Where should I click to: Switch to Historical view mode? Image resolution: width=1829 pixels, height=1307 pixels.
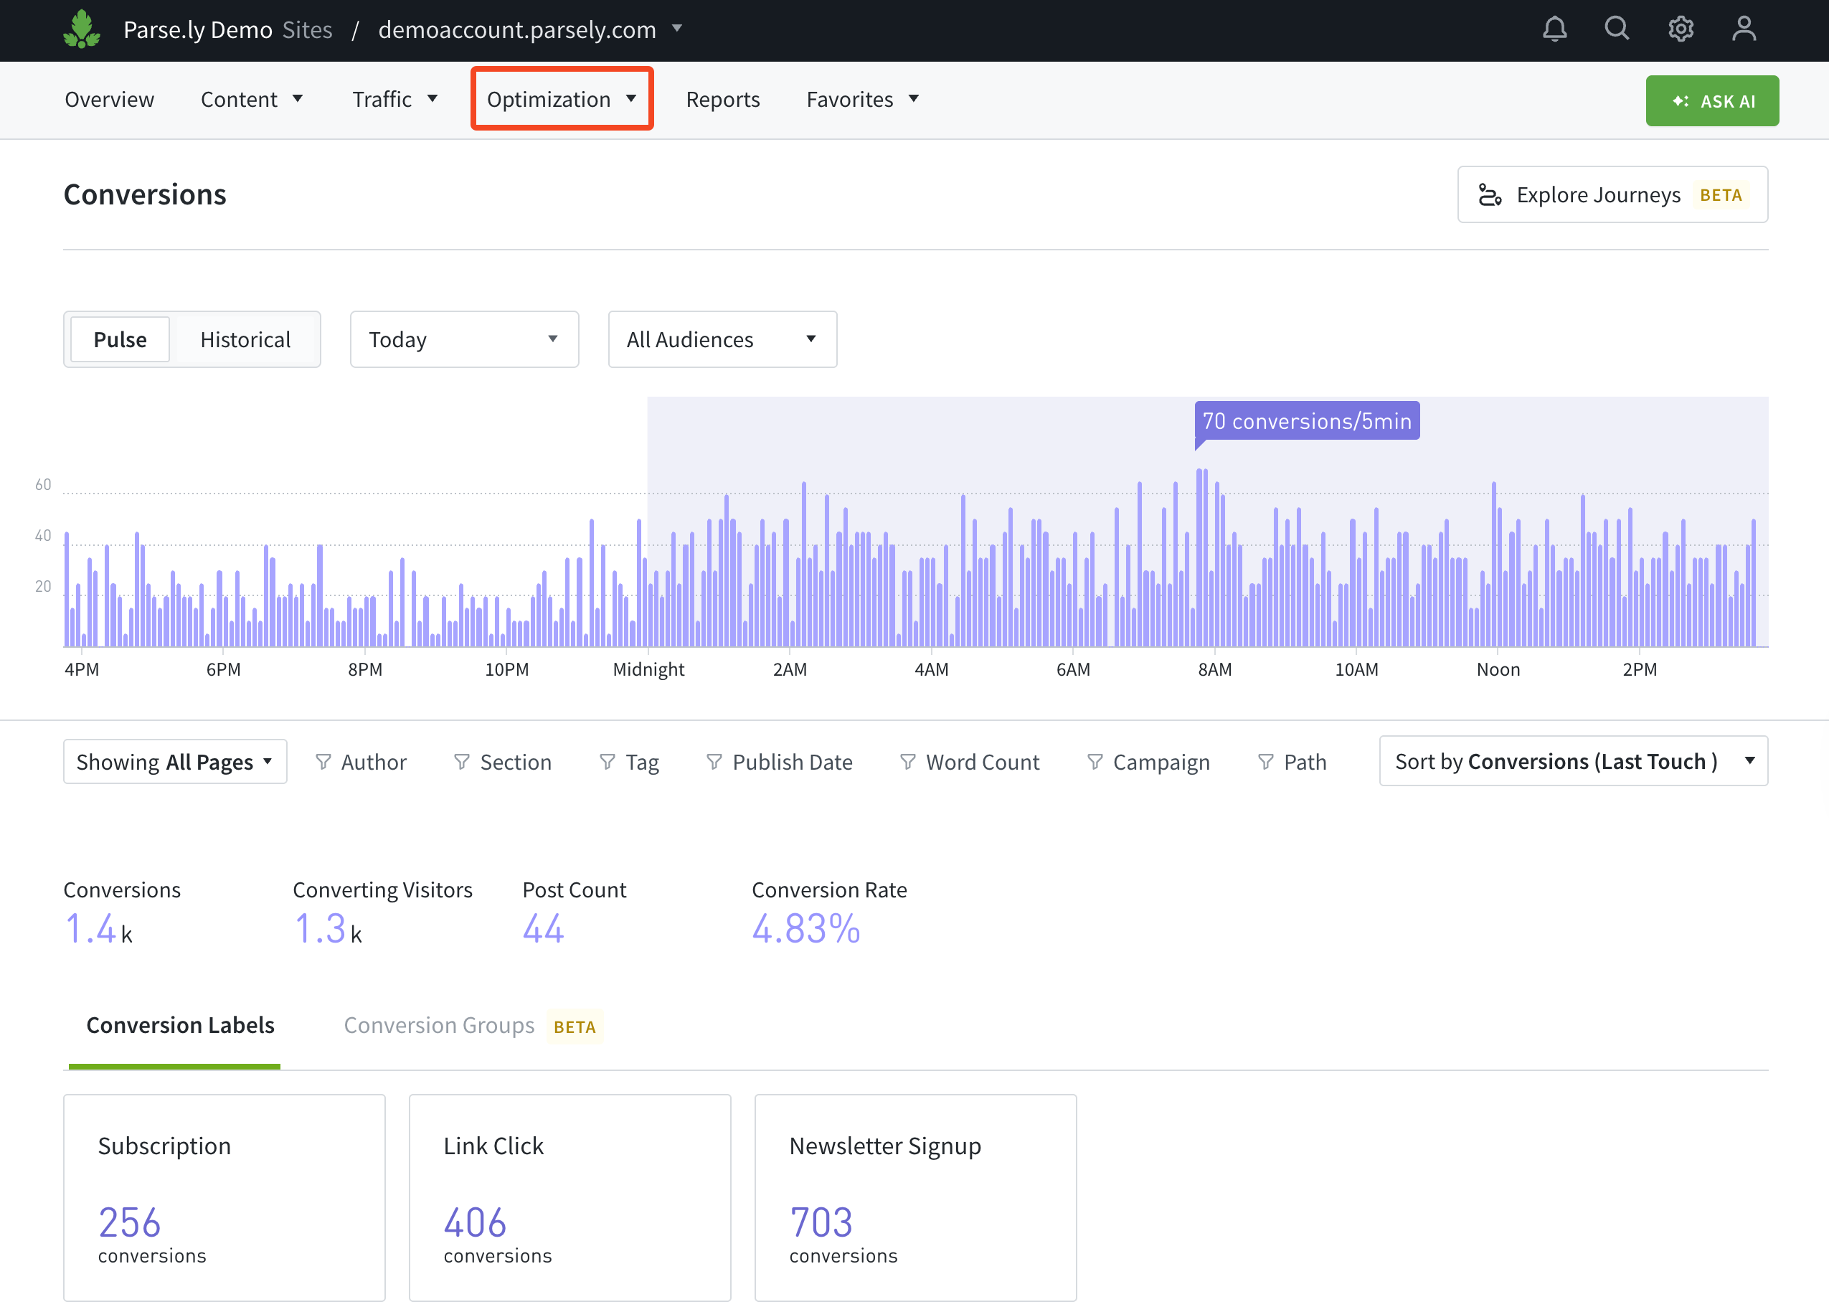click(x=245, y=339)
